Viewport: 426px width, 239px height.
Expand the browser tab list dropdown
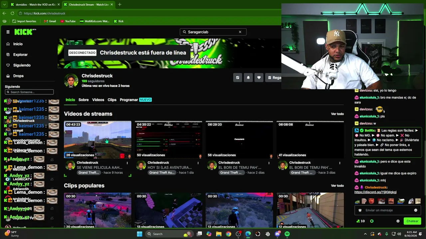click(4, 5)
